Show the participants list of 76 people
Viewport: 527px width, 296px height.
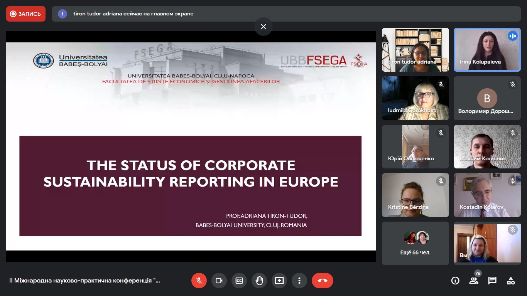point(474,281)
